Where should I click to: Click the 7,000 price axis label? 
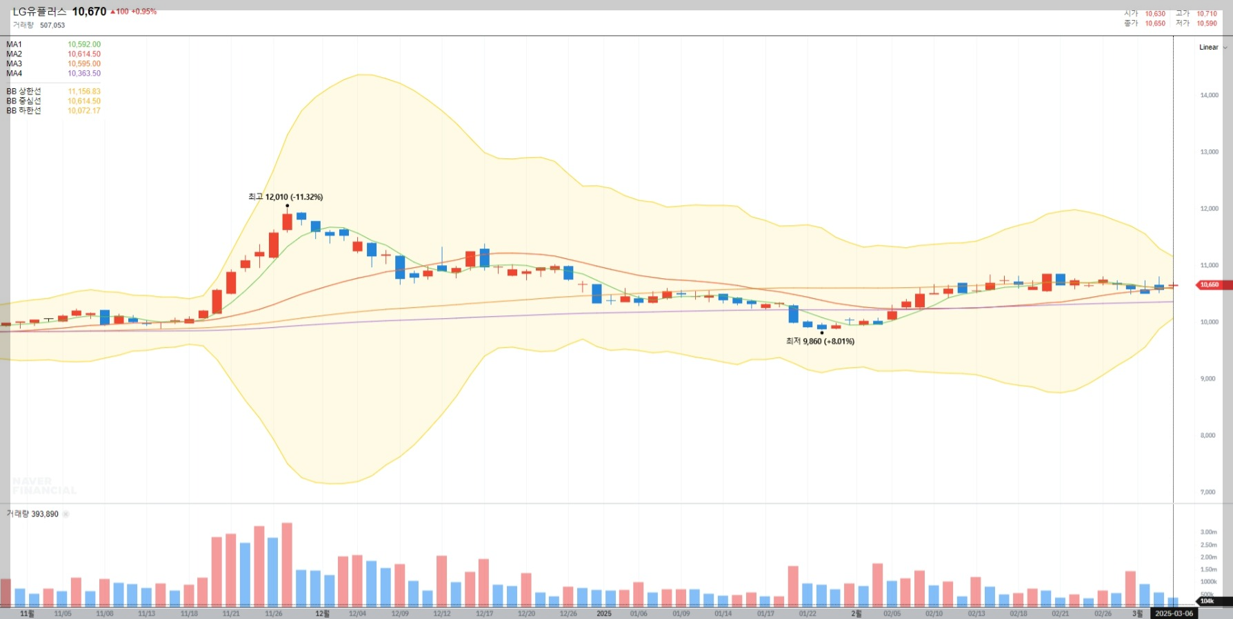click(x=1207, y=492)
